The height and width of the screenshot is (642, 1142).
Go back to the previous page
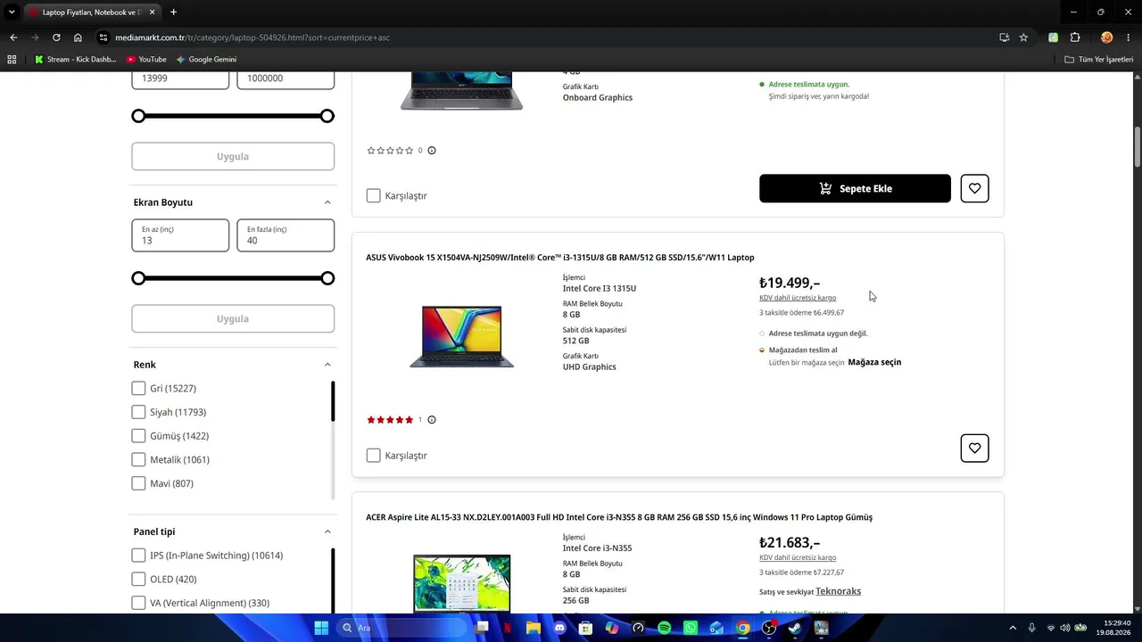[13, 37]
